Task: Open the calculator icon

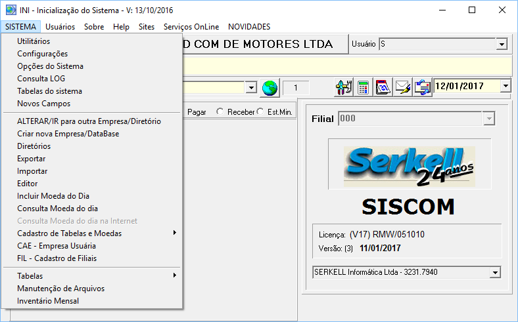Action: coord(363,87)
